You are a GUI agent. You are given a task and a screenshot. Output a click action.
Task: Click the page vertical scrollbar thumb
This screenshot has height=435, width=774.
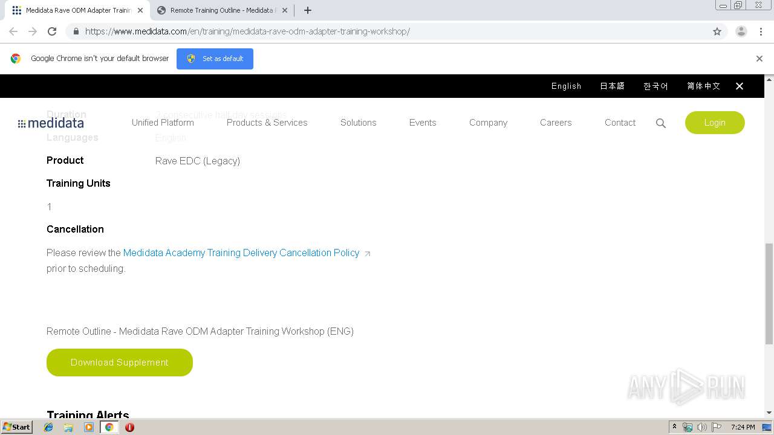(x=769, y=293)
